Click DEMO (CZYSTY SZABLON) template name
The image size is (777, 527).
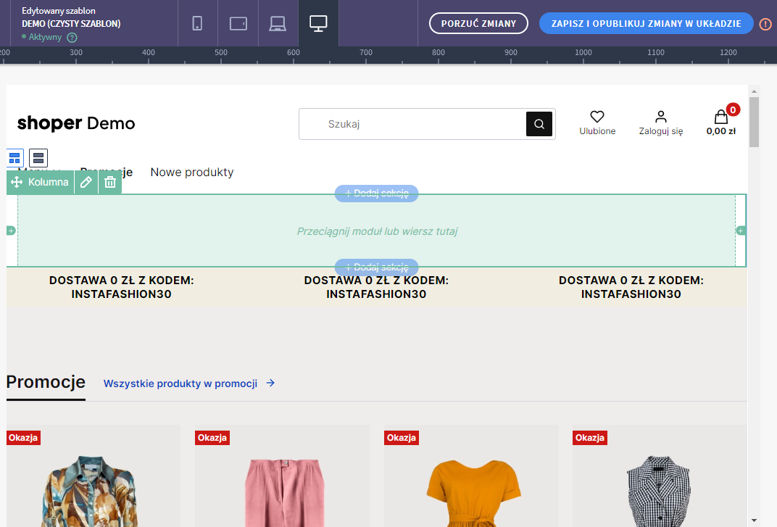(71, 23)
